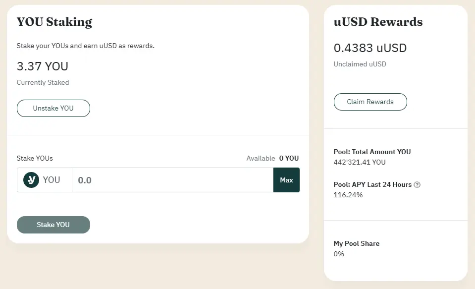Click the Claim Rewards button
475x289 pixels.
pos(370,102)
